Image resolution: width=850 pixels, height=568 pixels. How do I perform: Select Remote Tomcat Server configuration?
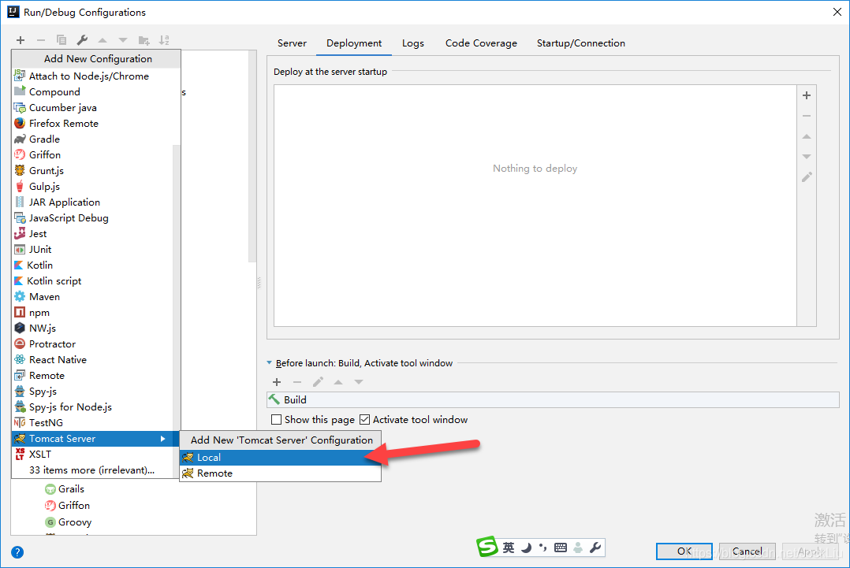280,473
